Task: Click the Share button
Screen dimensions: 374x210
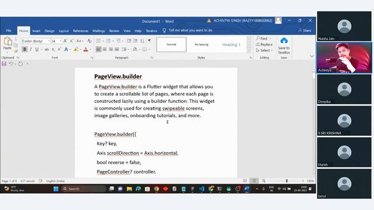Action: click(x=305, y=30)
